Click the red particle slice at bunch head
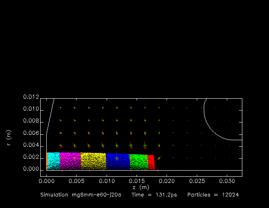Image resolution: width=269 pixels, height=208 pixels. [151, 162]
